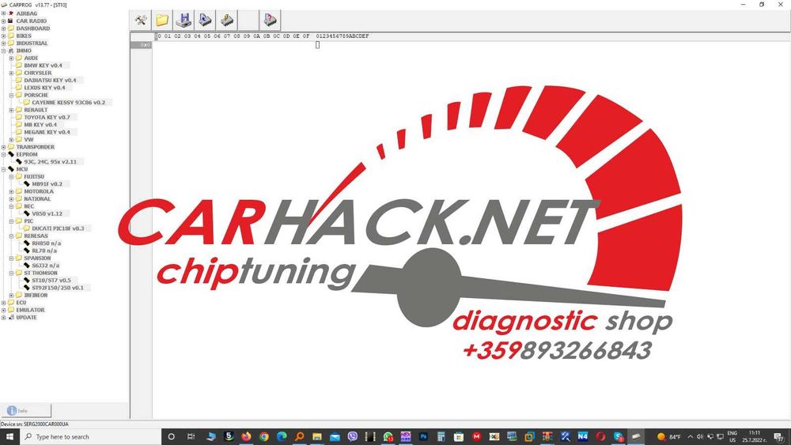Screen dimensions: 791x445
Task: Collapse the PORSCHE folder node
Action: 12,96
